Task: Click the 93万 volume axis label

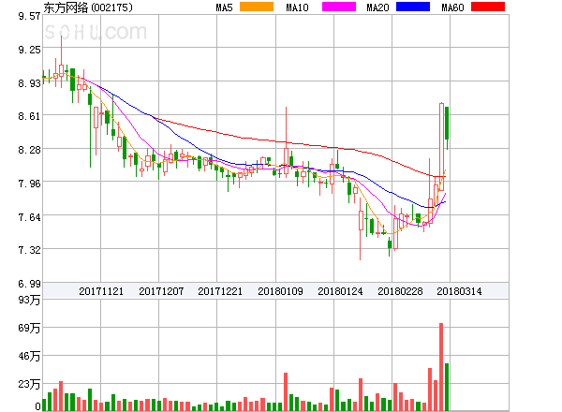Action: pos(29,300)
